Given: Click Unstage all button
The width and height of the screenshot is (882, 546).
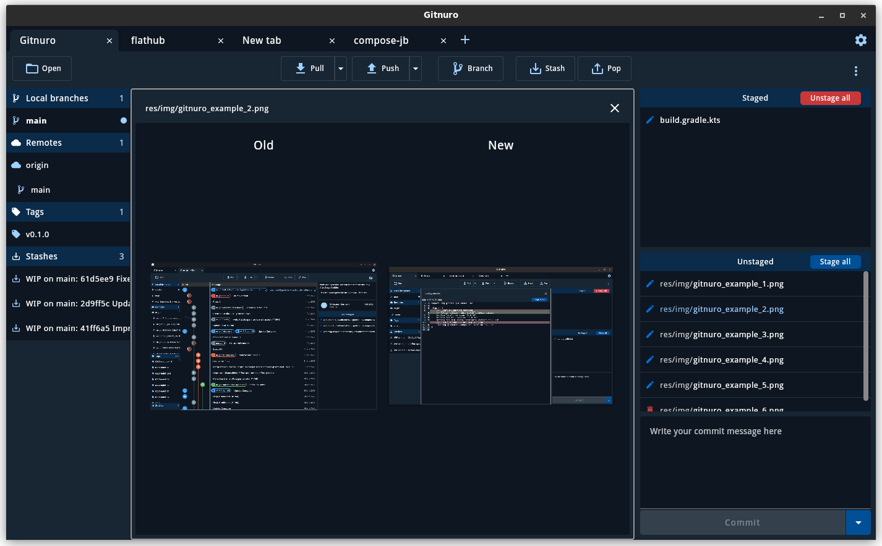Looking at the screenshot, I should coord(830,98).
